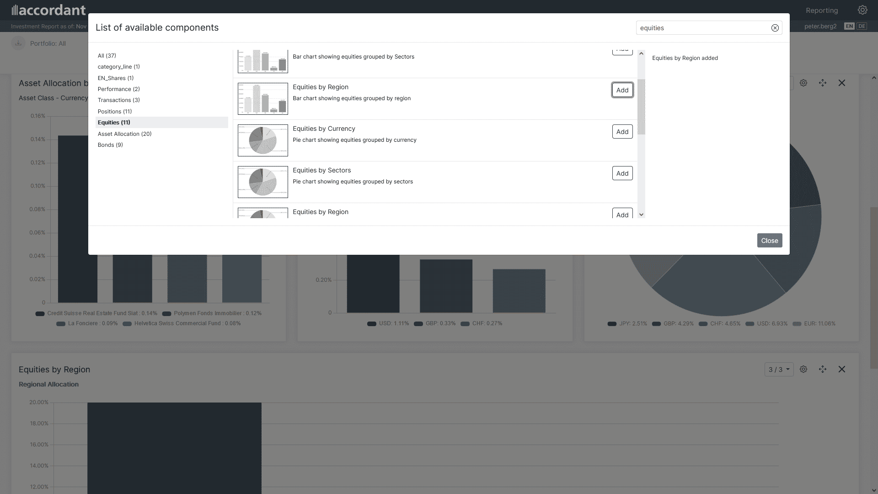Open the Reporting menu
This screenshot has height=494, width=878.
tap(822, 10)
